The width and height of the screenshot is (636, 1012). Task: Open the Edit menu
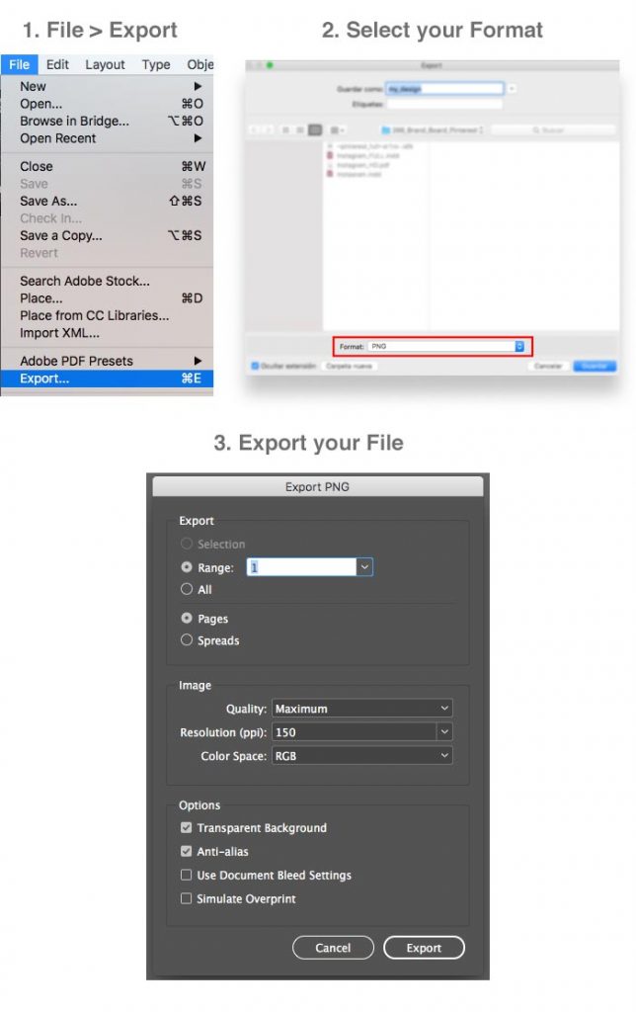(56, 64)
